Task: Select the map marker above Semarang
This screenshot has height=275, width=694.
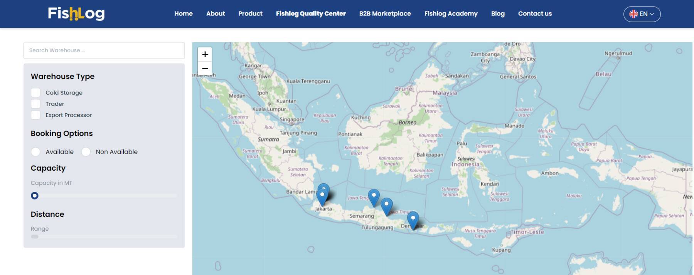Action: coord(374,198)
